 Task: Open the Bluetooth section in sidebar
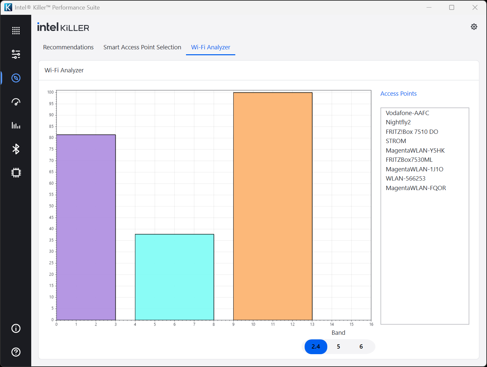(16, 149)
